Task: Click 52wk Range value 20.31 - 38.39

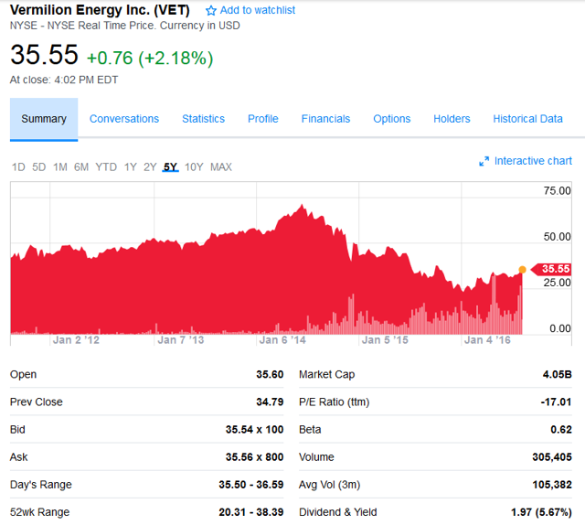Action: click(251, 512)
